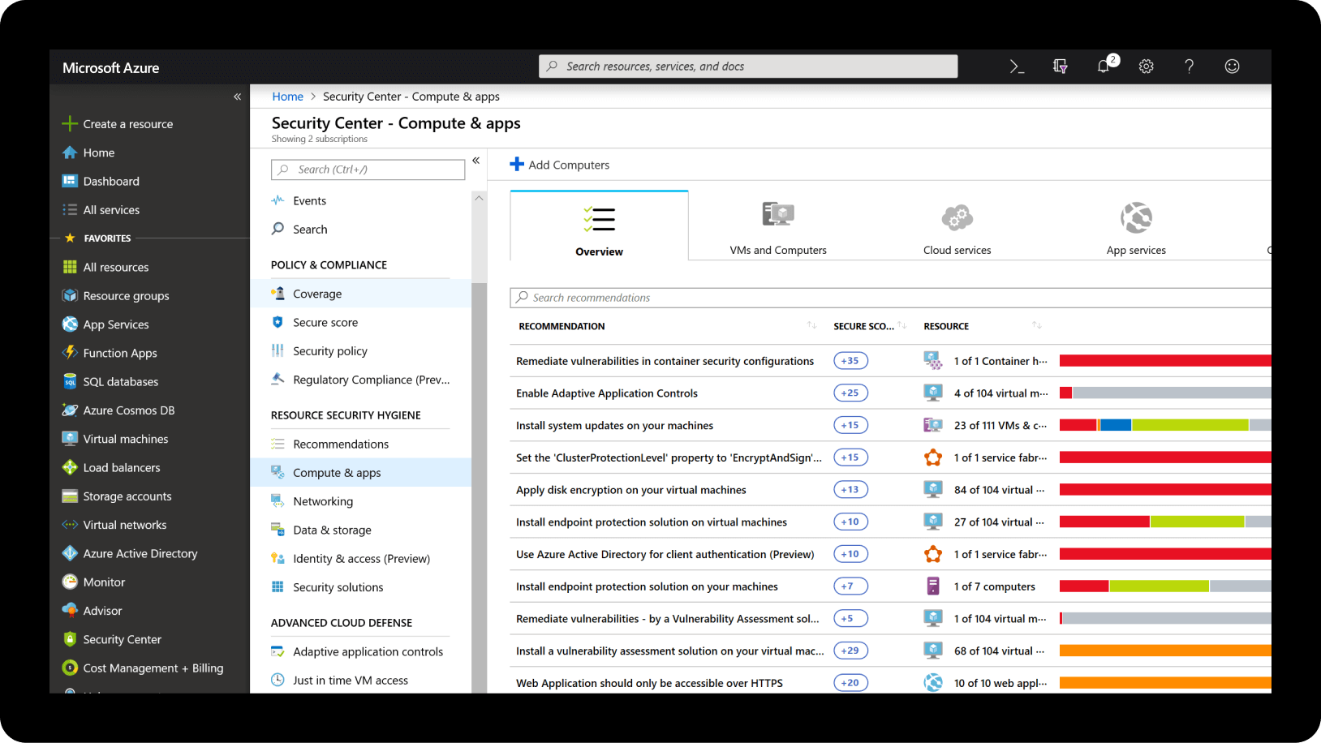
Task: Click Add Computers
Action: [x=559, y=165]
